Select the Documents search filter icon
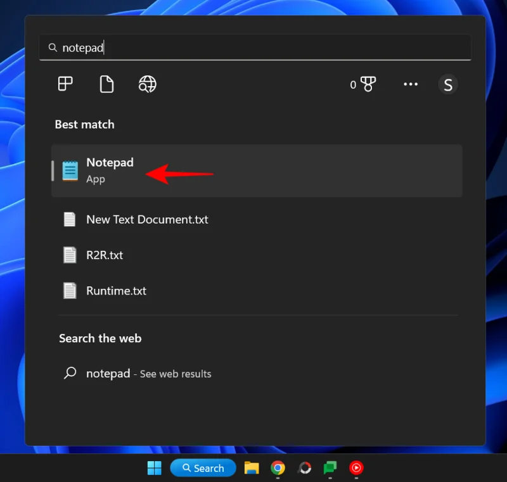This screenshot has height=482, width=507. click(106, 84)
